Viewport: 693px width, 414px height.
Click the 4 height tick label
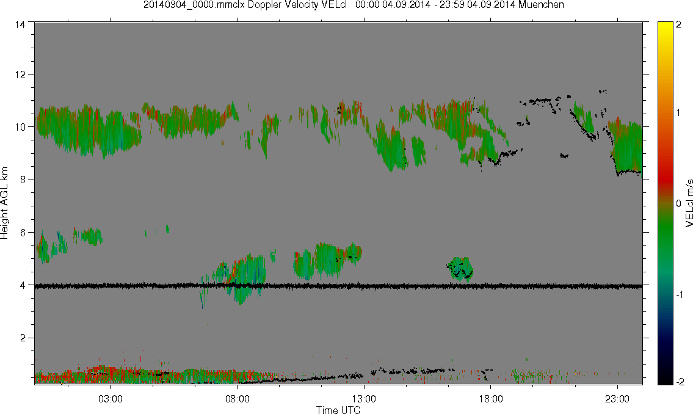click(x=23, y=285)
